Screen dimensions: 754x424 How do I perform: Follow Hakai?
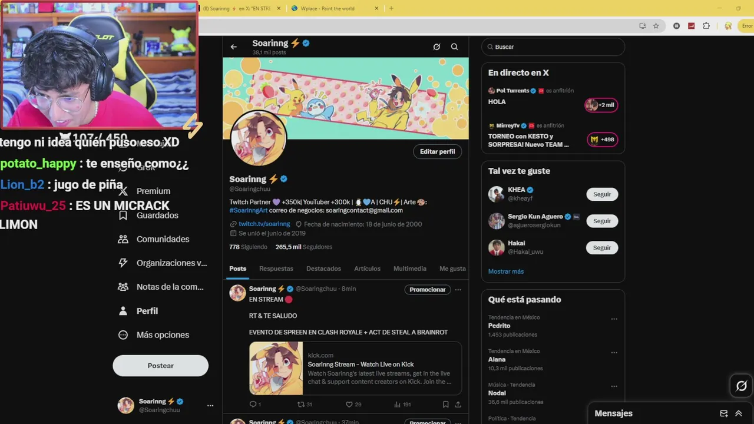click(x=602, y=247)
